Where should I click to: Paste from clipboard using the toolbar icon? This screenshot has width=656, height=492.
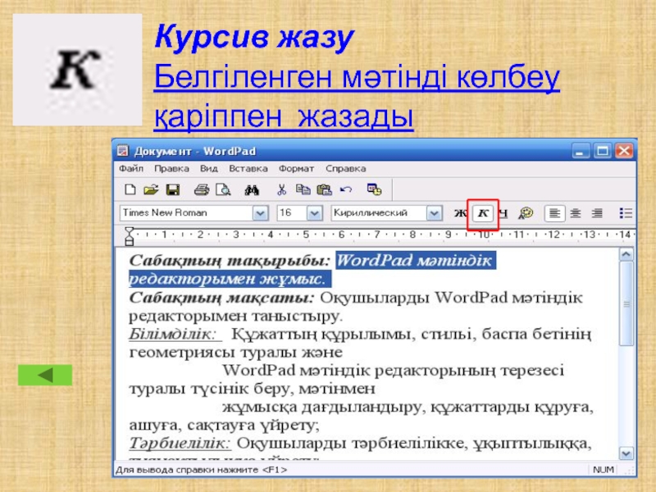tap(324, 190)
